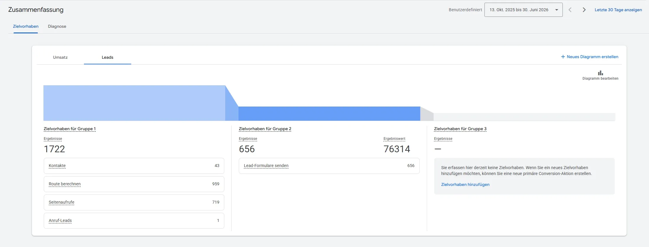649x247 pixels.
Task: Click the 76314 result value
Action: pyautogui.click(x=397, y=149)
